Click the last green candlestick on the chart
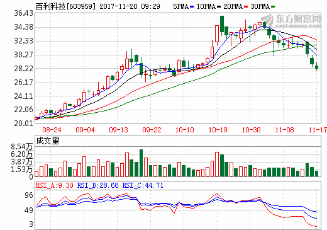Image resolution: width=327 pixels, height=230 pixels. 316,66
